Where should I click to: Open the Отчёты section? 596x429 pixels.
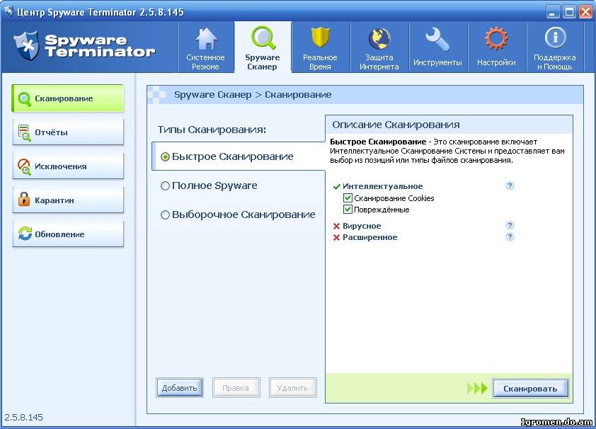click(68, 132)
